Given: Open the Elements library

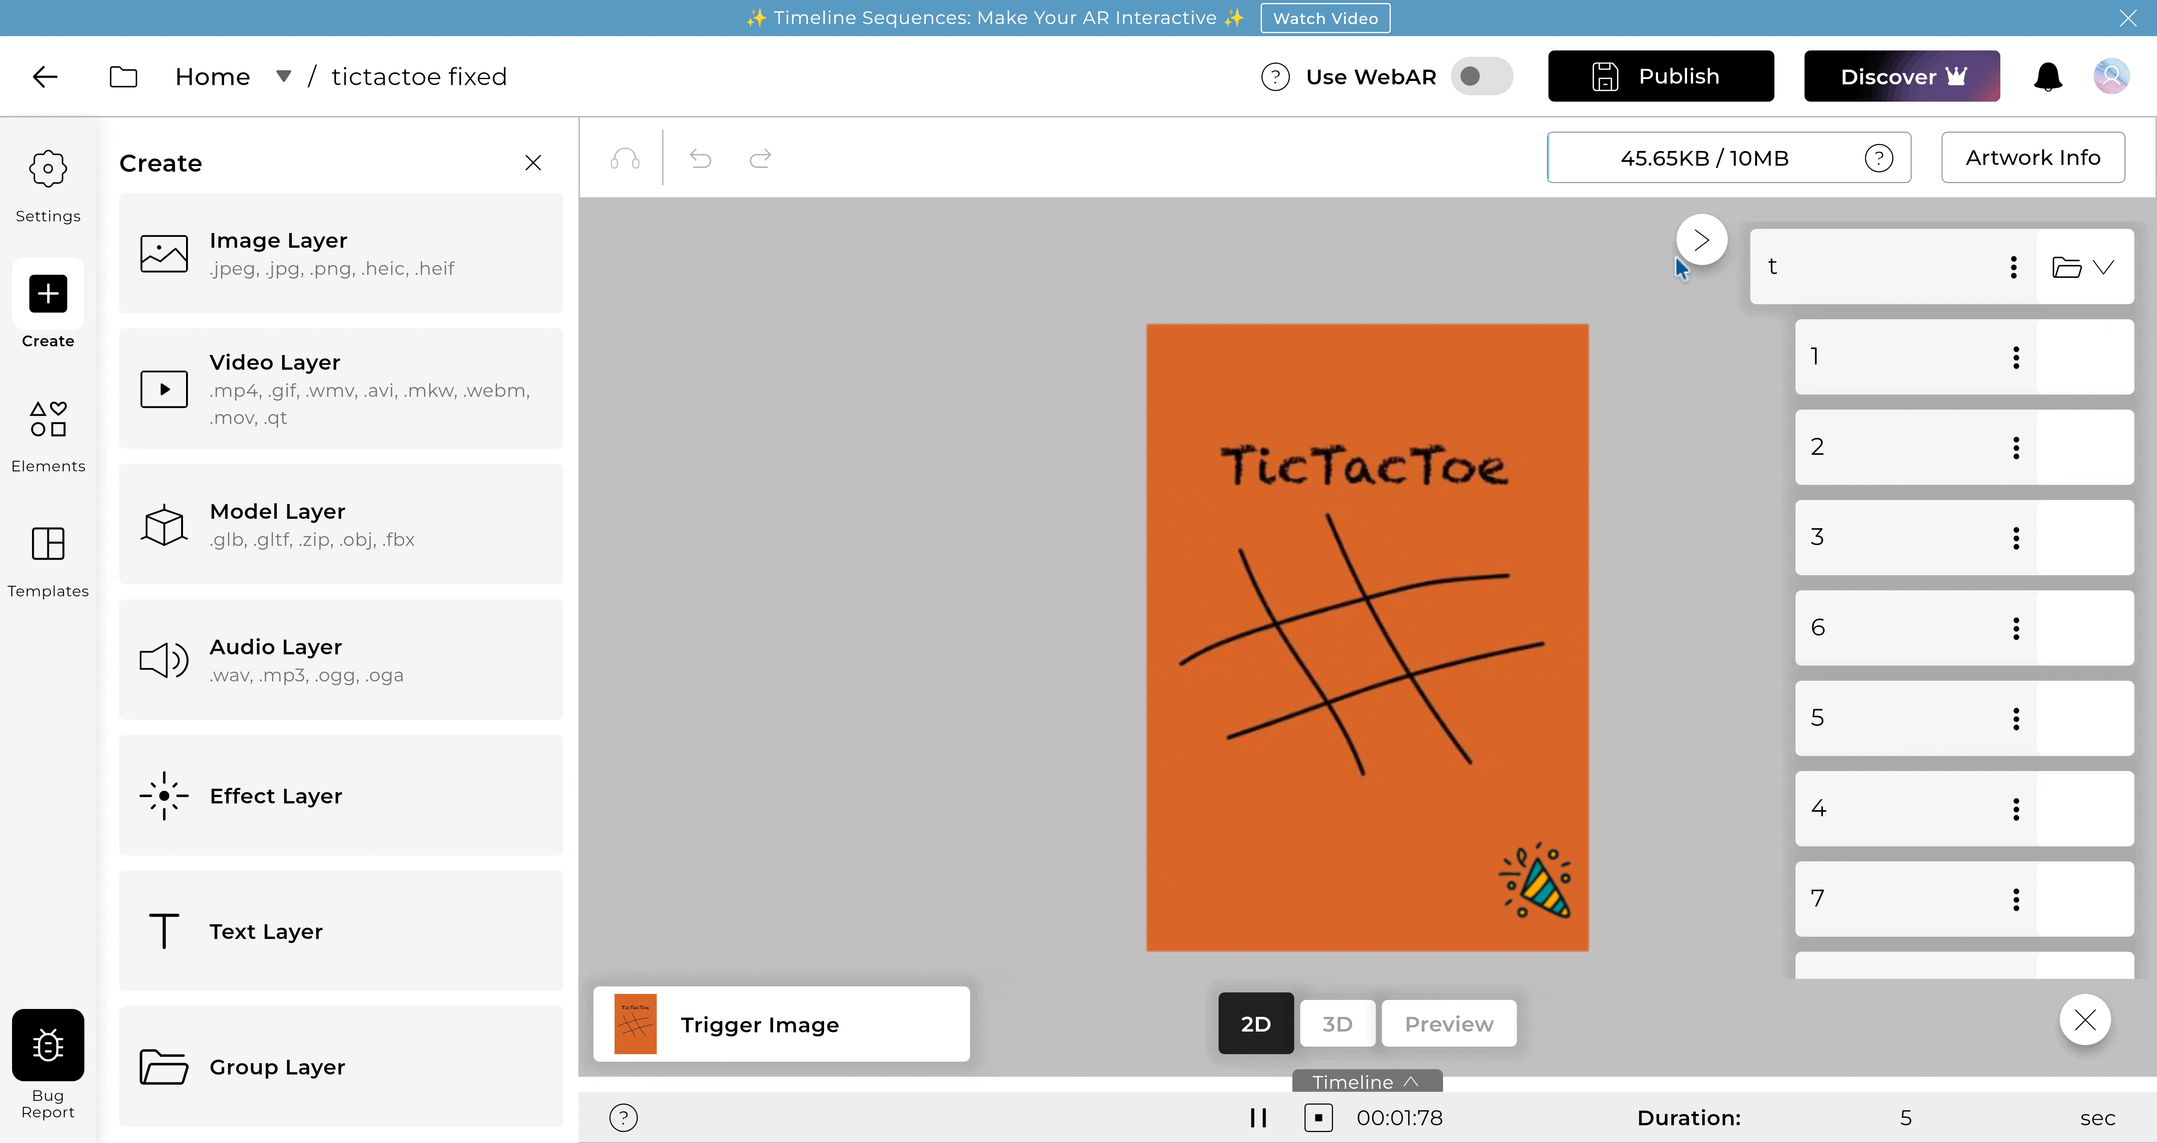Looking at the screenshot, I should click(x=48, y=436).
